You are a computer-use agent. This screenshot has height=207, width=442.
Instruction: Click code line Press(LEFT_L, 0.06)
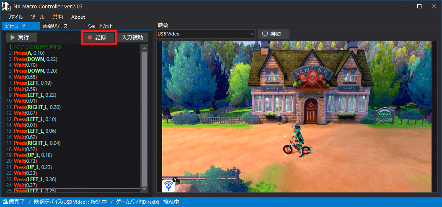click(35, 131)
